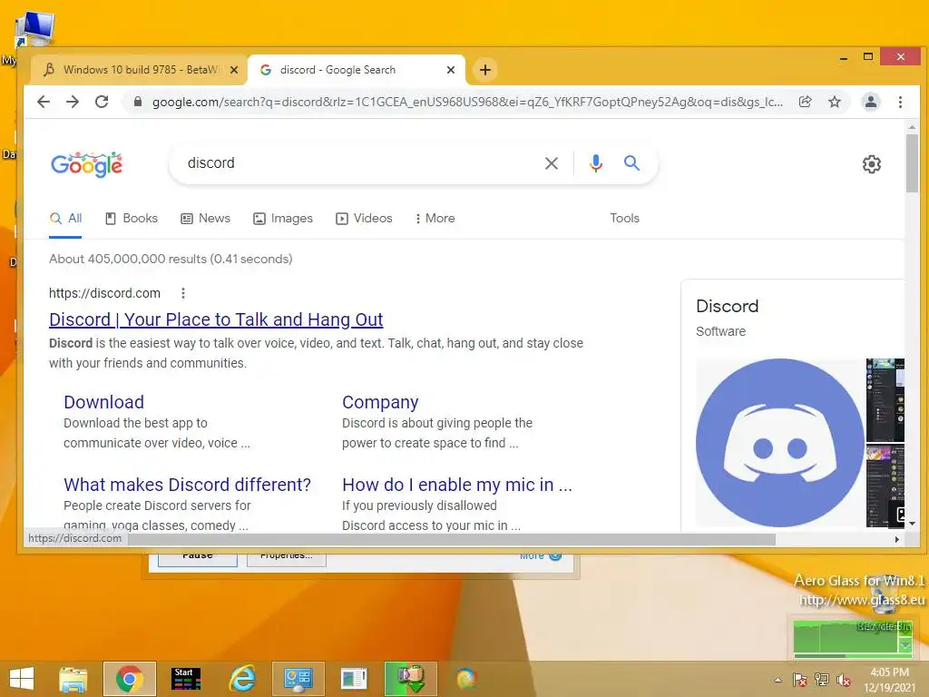Click the padlock site info icon
Image resolution: width=929 pixels, height=697 pixels.
click(x=138, y=102)
